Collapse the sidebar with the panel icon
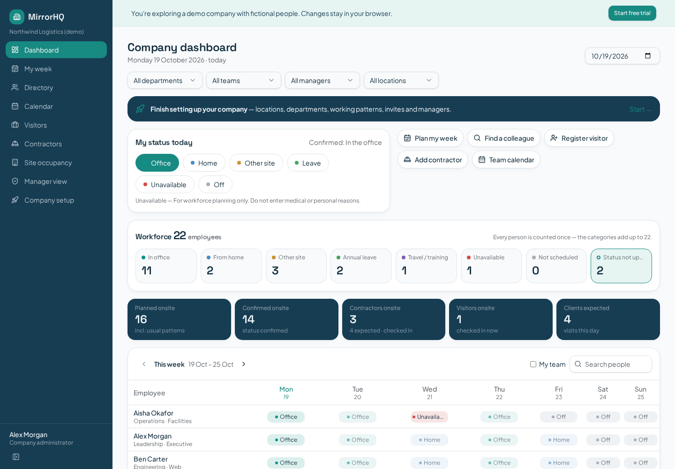Viewport: 675px width, 469px height. (x=16, y=457)
